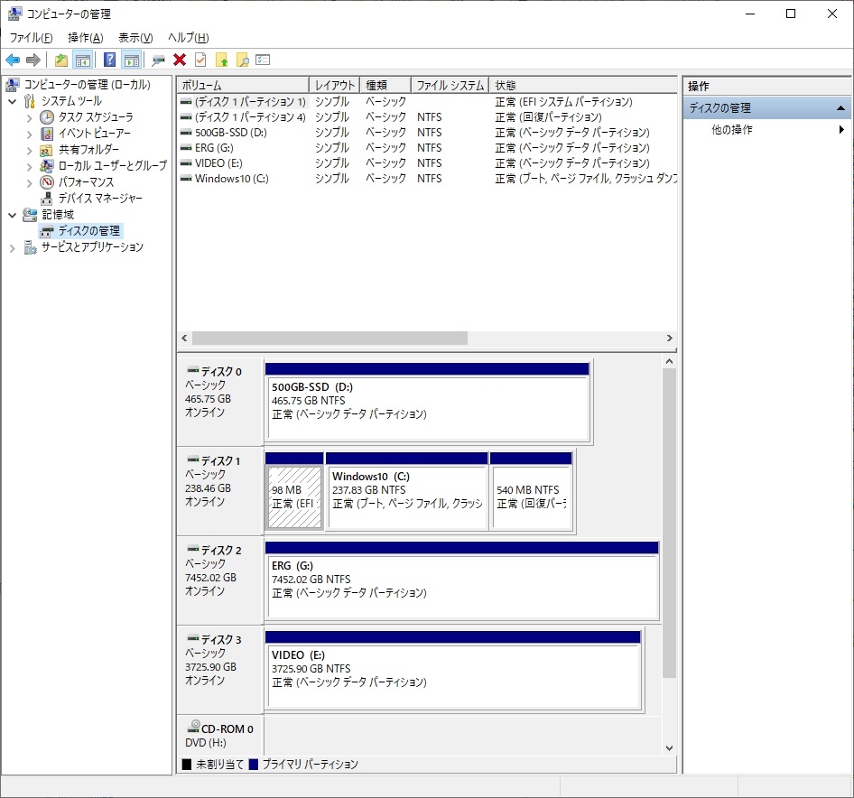Click the red X Delete icon

tap(180, 60)
